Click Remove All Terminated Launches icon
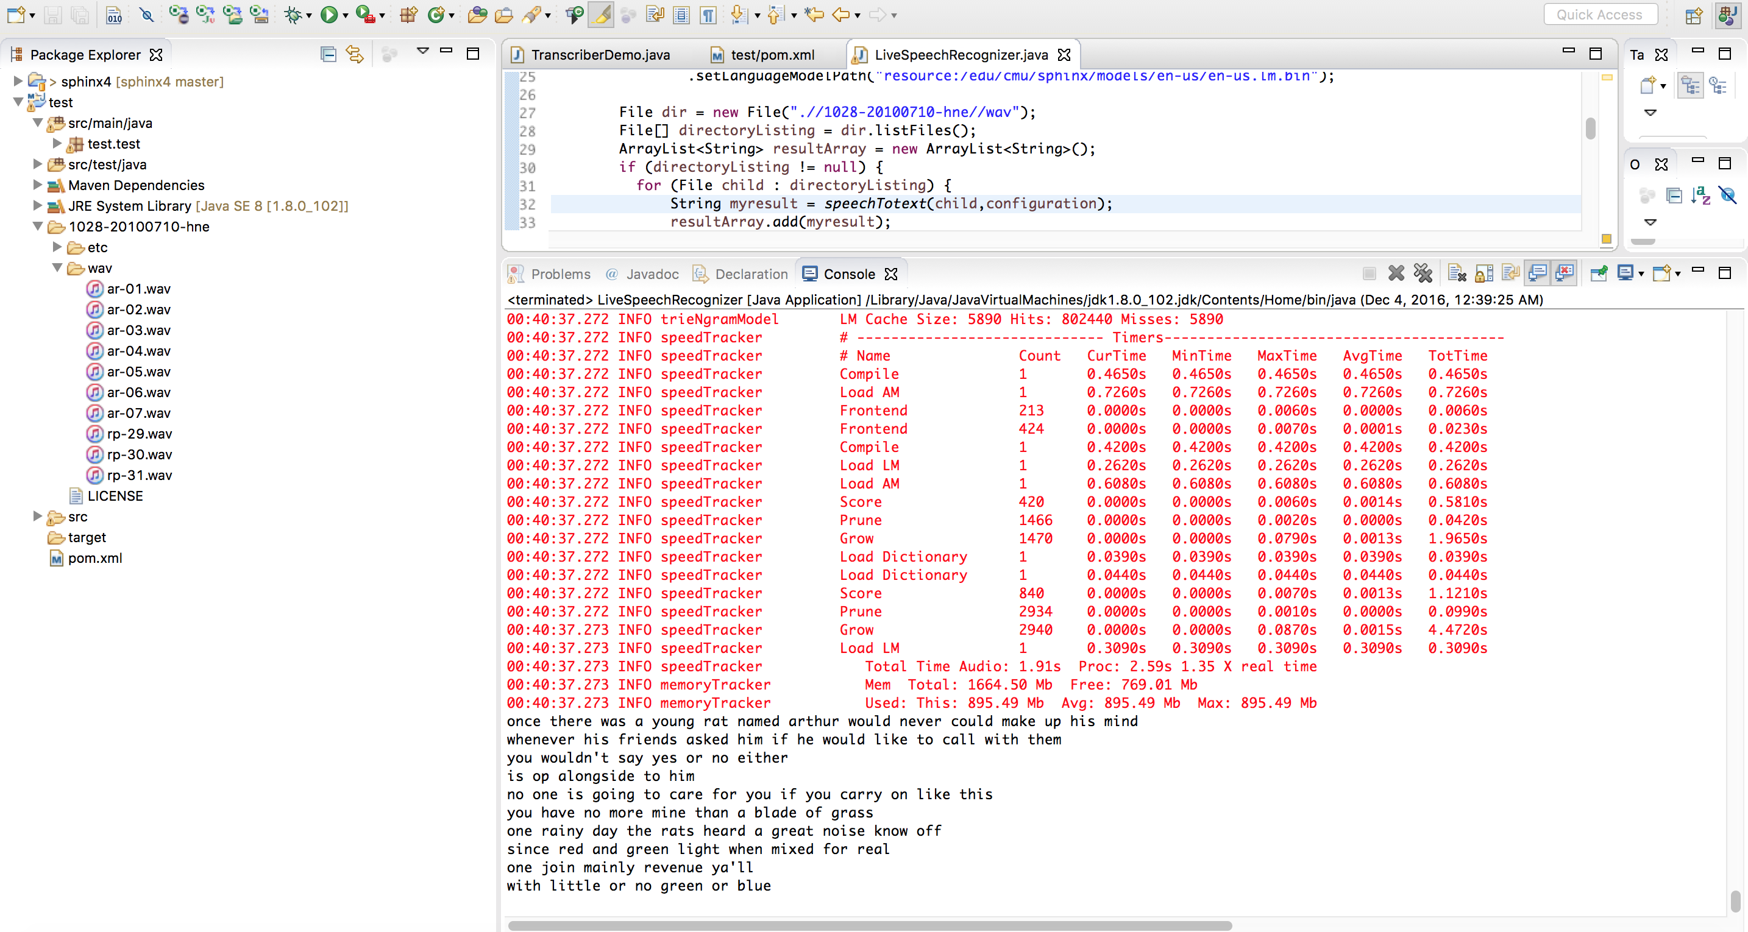The width and height of the screenshot is (1748, 932). pos(1423,274)
